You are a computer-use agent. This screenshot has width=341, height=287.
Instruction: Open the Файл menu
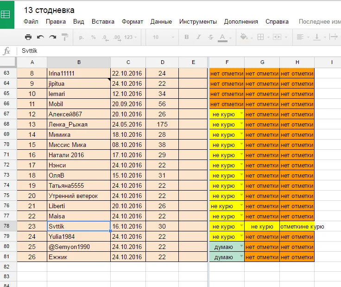pos(31,21)
